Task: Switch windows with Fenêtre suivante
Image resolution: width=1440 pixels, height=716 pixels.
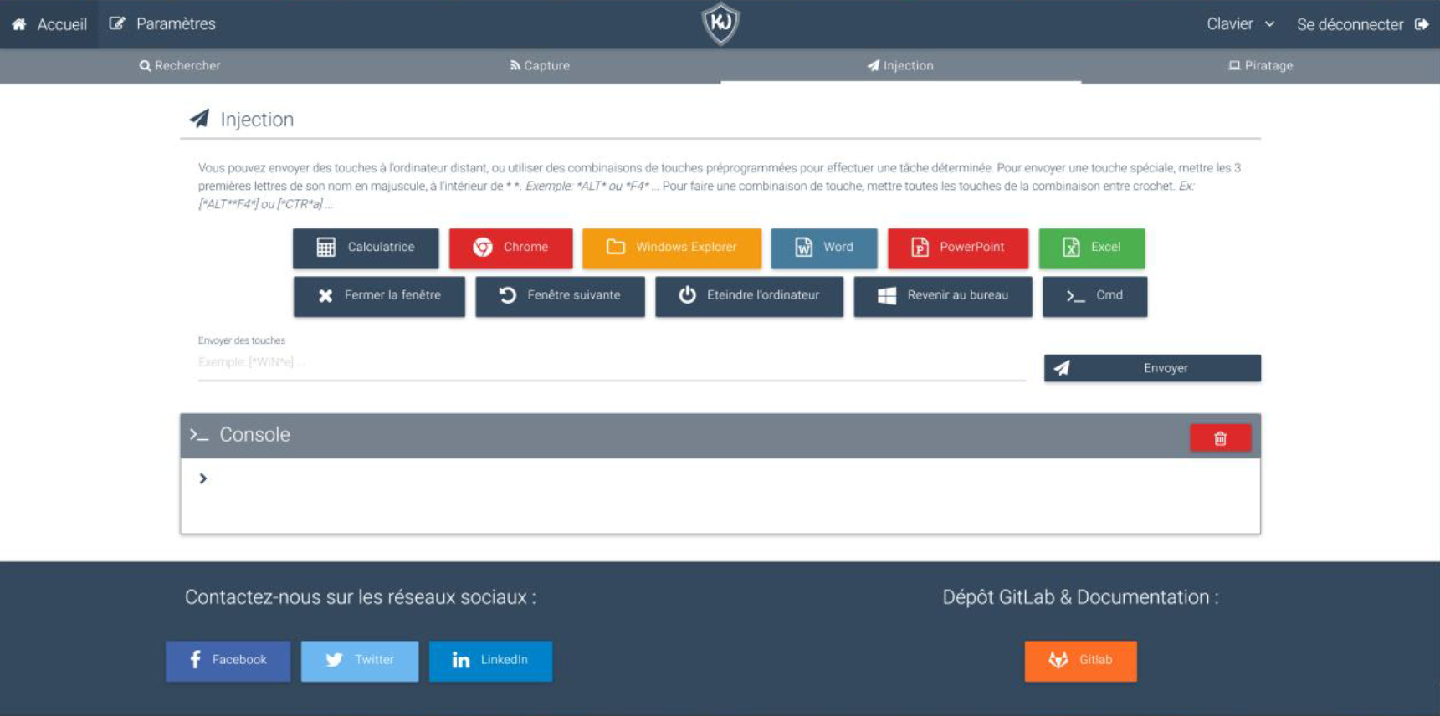Action: tap(560, 296)
